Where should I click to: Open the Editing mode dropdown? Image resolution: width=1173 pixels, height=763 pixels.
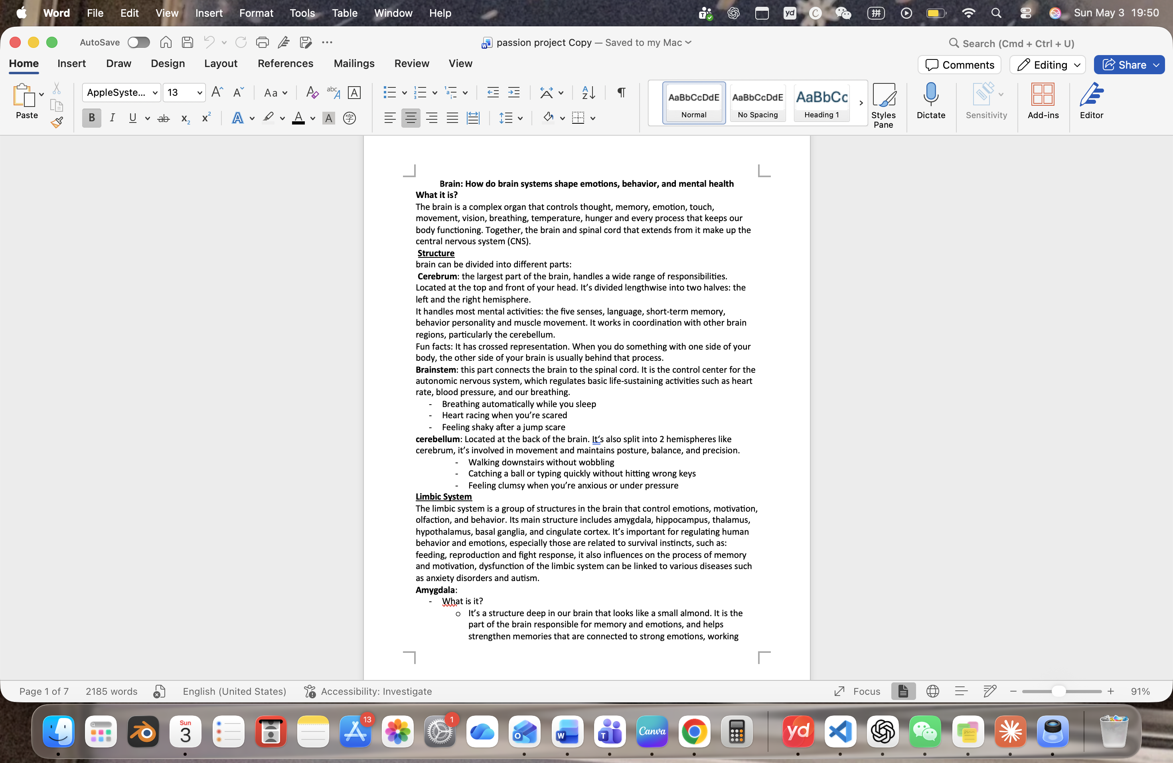click(1047, 65)
